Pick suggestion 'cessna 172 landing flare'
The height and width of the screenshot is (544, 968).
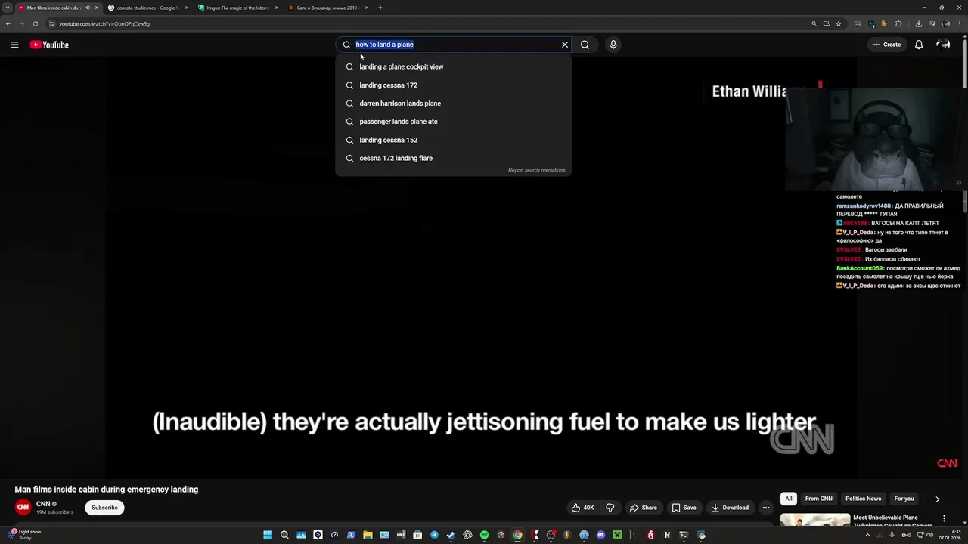click(x=454, y=158)
